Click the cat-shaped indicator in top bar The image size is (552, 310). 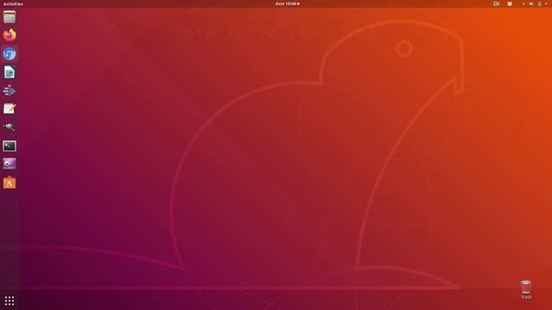tap(510, 3)
